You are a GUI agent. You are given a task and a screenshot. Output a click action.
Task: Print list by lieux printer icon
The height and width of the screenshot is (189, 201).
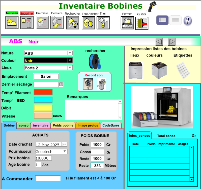pyautogui.click(x=135, y=70)
